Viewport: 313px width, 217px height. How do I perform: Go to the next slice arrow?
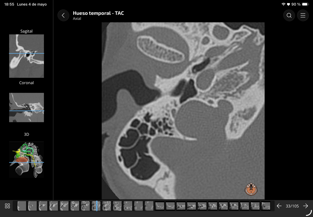click(x=305, y=206)
